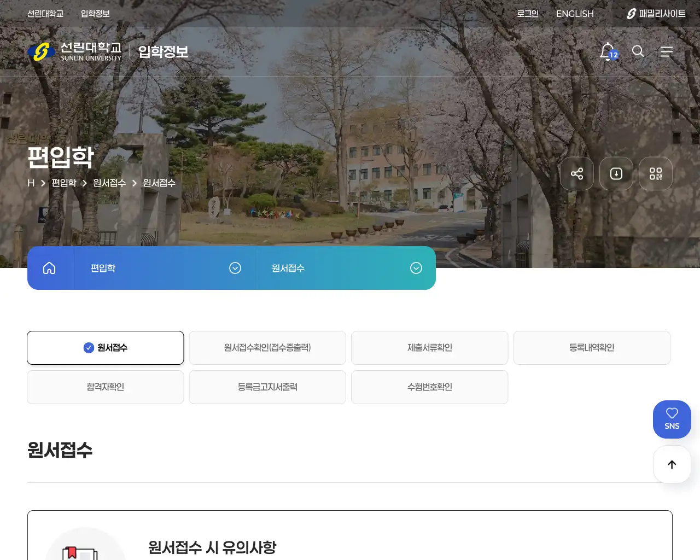
Task: Open the notification bell with 12 badge
Action: (608, 51)
